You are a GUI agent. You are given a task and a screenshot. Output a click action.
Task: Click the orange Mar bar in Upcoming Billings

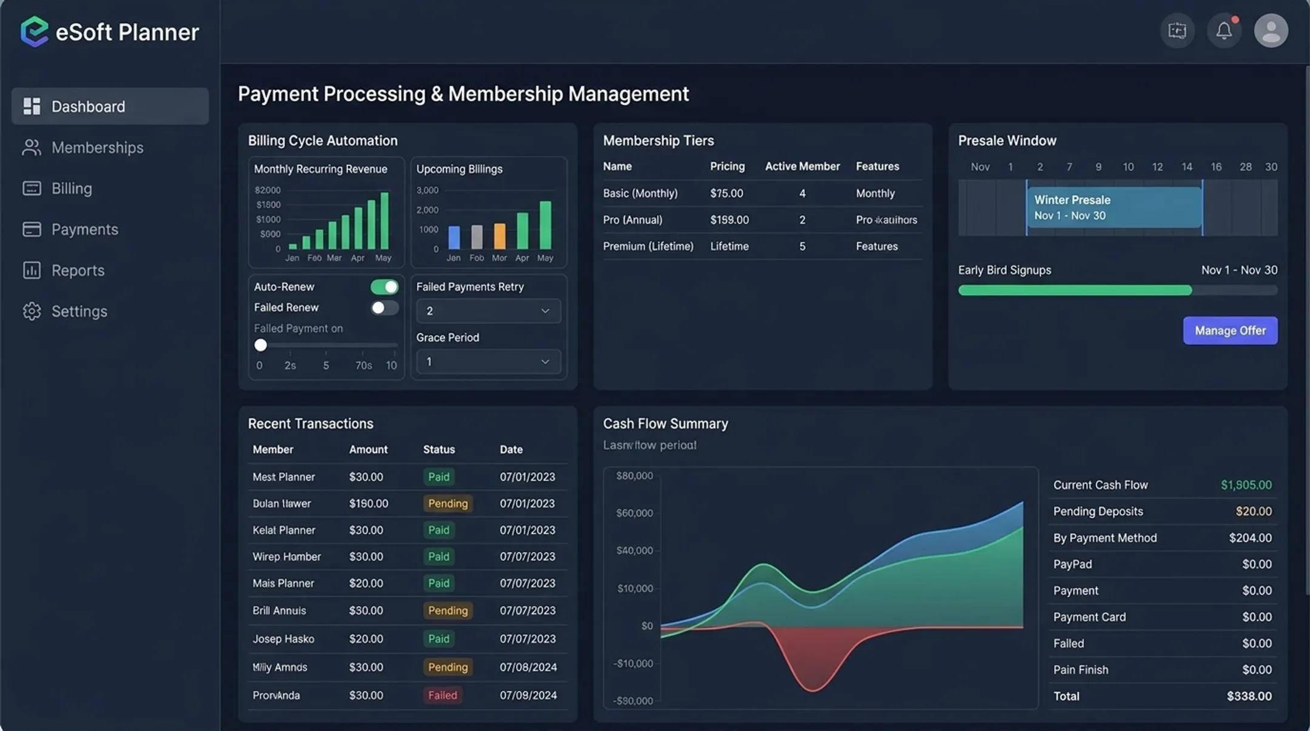(x=500, y=236)
